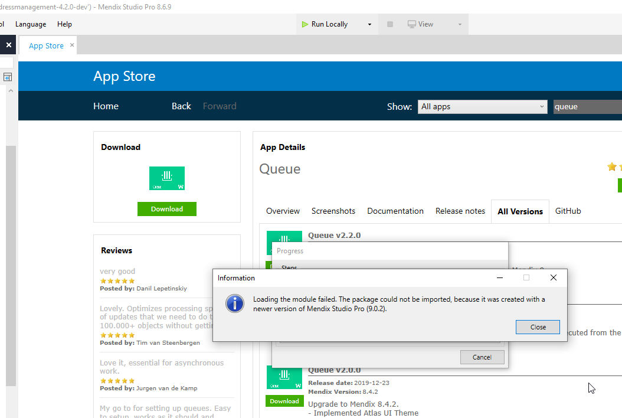Click inside the queue search field
This screenshot has height=418, width=622.
pos(584,106)
